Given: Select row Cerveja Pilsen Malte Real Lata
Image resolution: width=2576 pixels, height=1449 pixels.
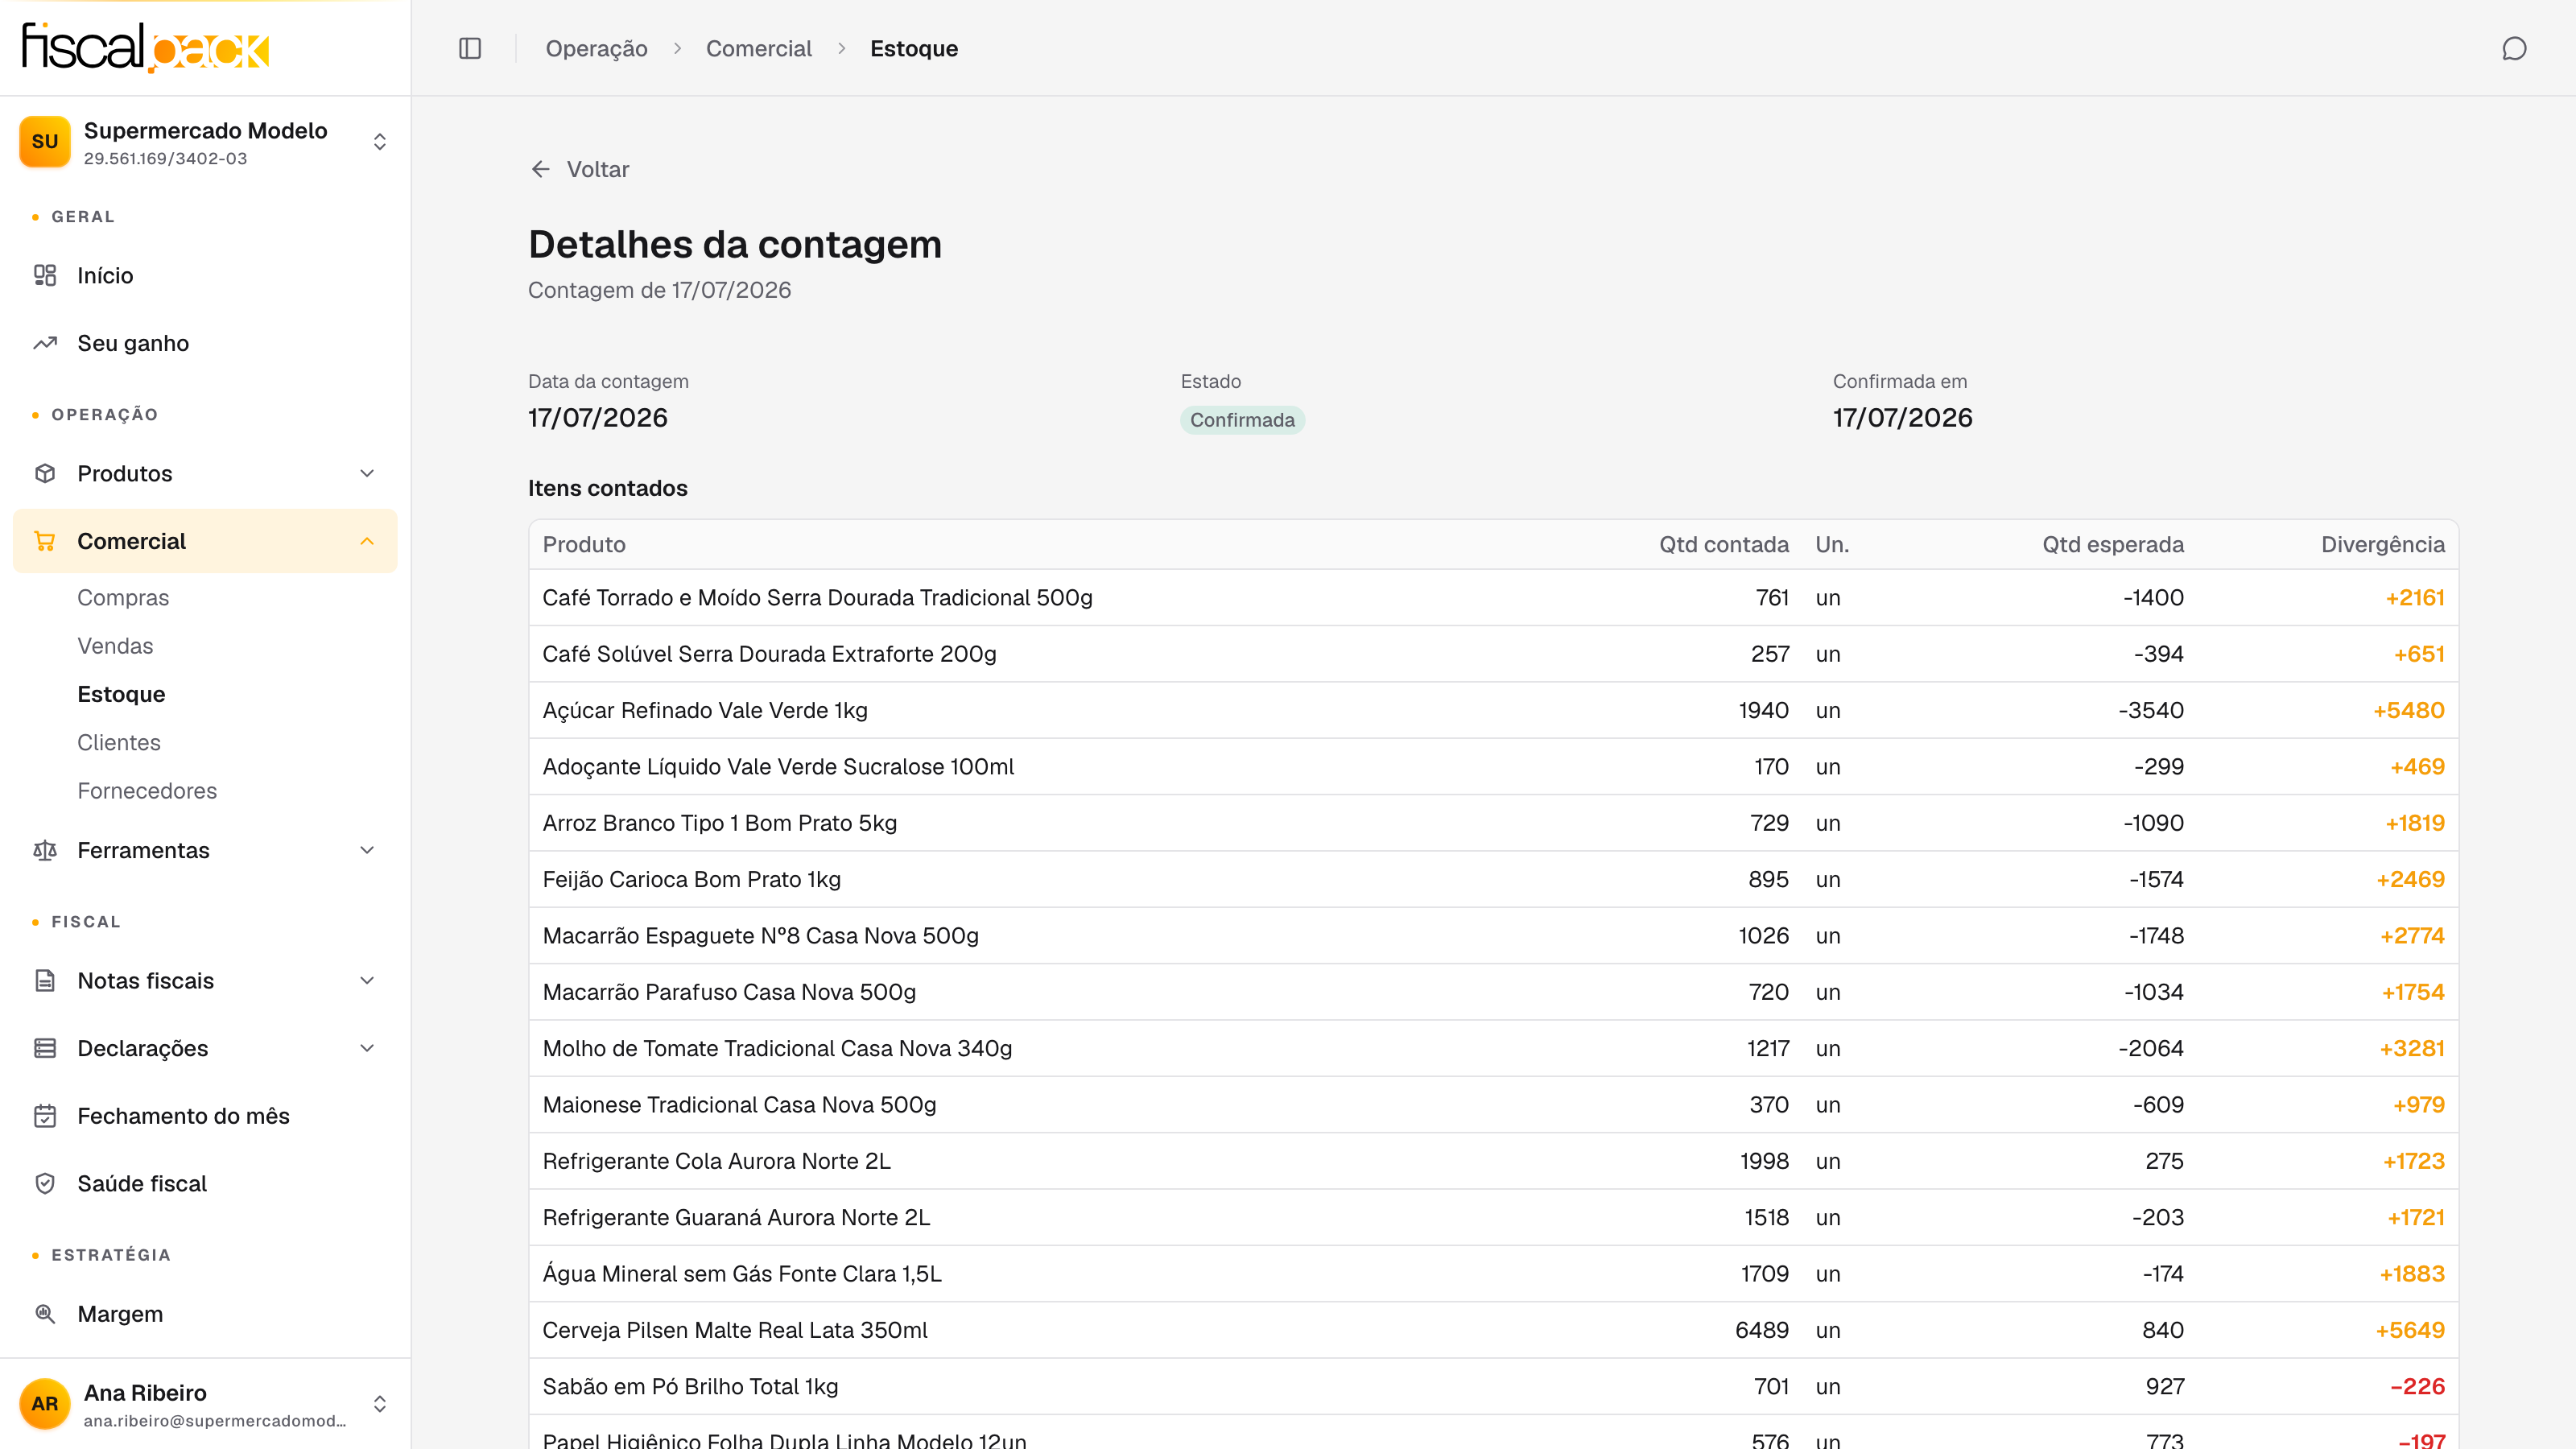Looking at the screenshot, I should pos(1493,1330).
